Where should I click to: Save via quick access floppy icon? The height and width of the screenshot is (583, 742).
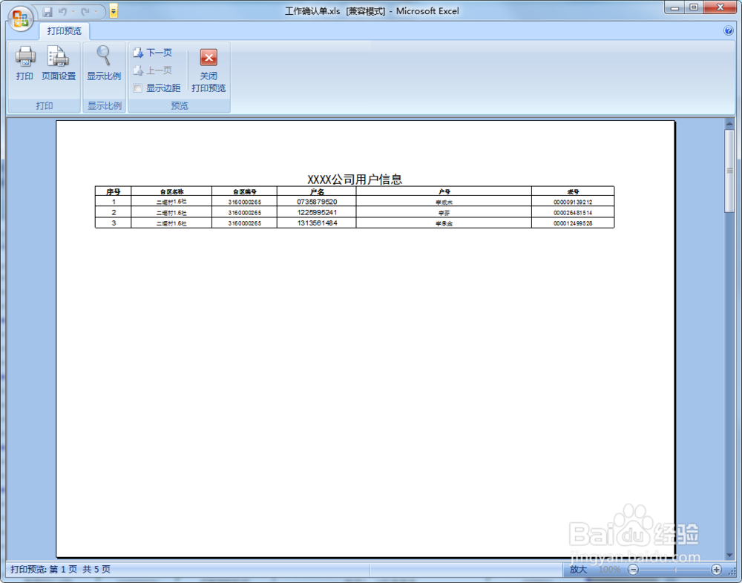[47, 12]
